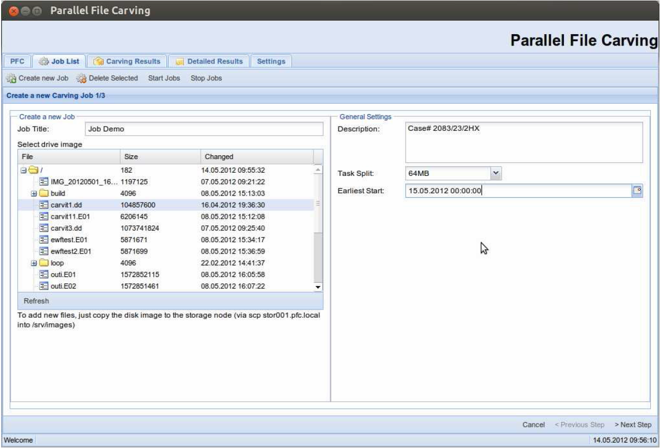Focus the Earliest Start date field
This screenshot has width=660, height=448.
click(x=519, y=190)
